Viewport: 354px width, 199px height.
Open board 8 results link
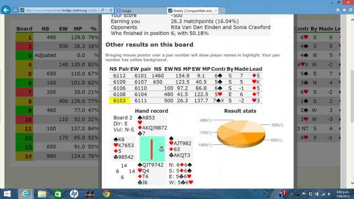point(30,101)
